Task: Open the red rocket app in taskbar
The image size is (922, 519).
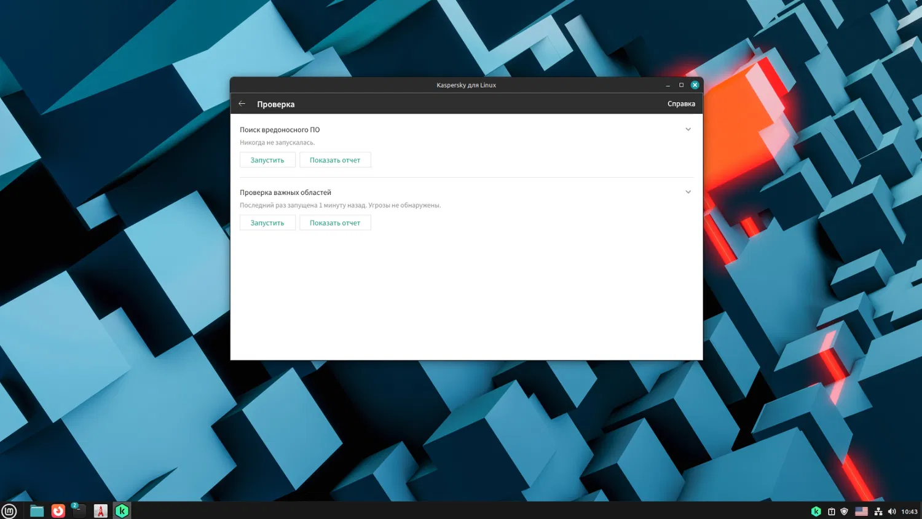Action: coord(101,510)
